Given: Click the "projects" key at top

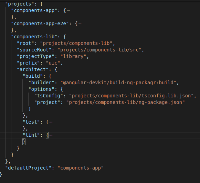Looking at the screenshot, I should (x=20, y=4).
